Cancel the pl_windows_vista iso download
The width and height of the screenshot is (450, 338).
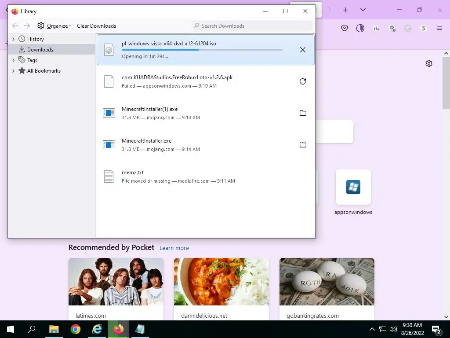(302, 50)
